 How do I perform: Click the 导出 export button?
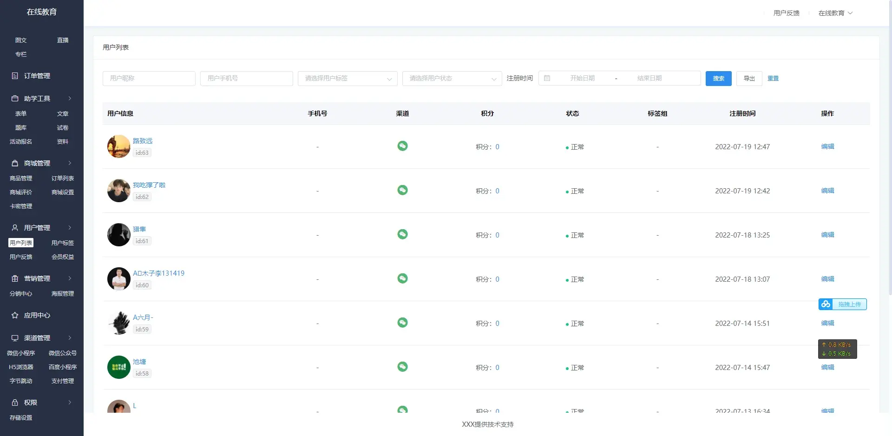pyautogui.click(x=749, y=79)
